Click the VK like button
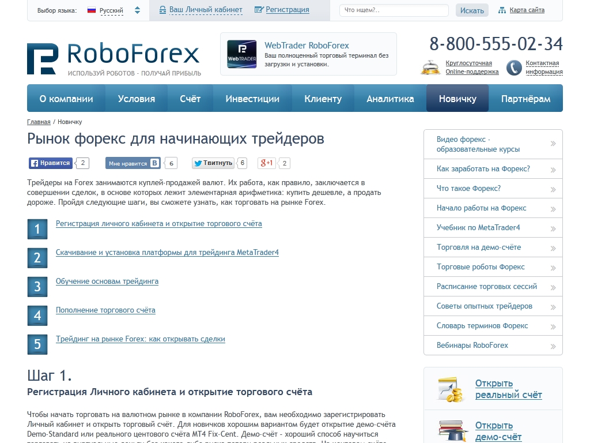This screenshot has width=590, height=443. tap(133, 163)
